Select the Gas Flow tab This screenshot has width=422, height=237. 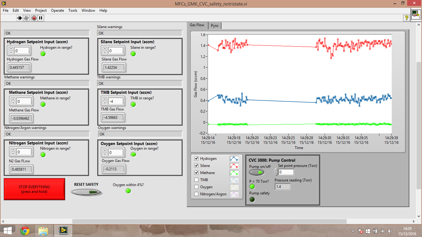(x=197, y=25)
